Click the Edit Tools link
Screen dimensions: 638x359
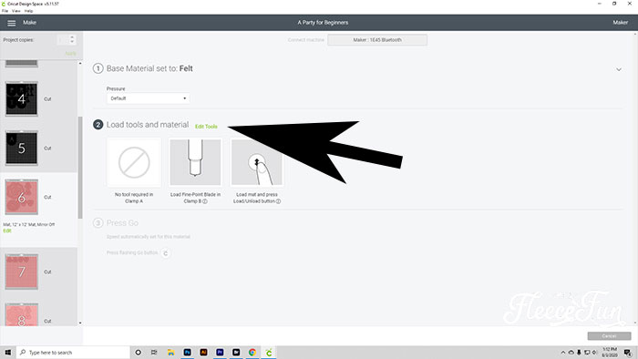pos(206,127)
